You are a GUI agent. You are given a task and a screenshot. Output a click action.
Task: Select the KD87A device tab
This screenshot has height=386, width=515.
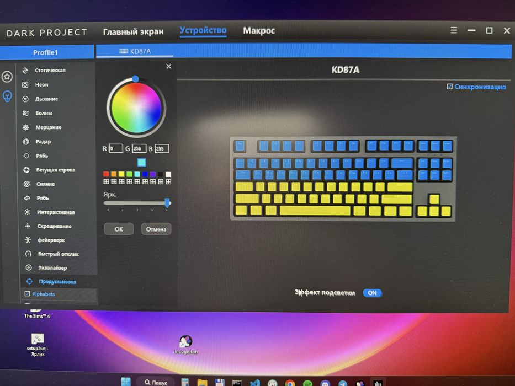135,51
